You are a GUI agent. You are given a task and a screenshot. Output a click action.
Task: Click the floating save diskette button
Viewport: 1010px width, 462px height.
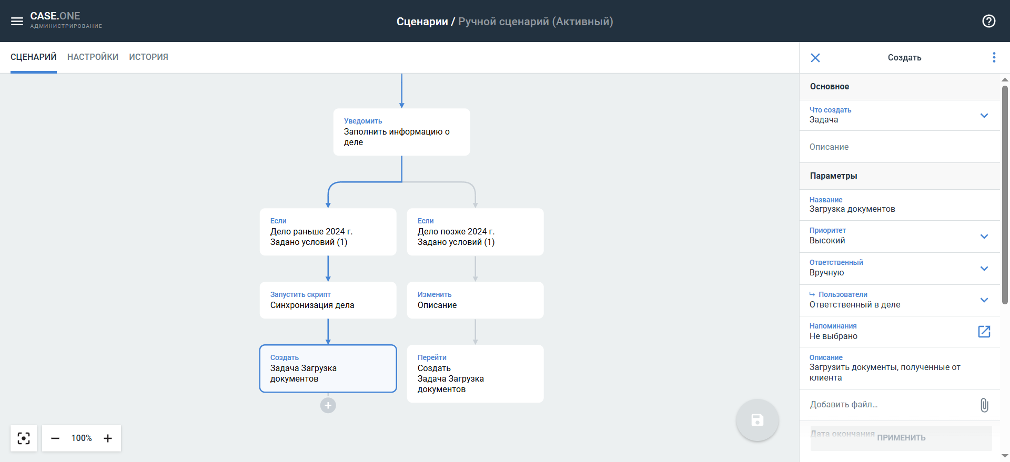[x=757, y=420]
